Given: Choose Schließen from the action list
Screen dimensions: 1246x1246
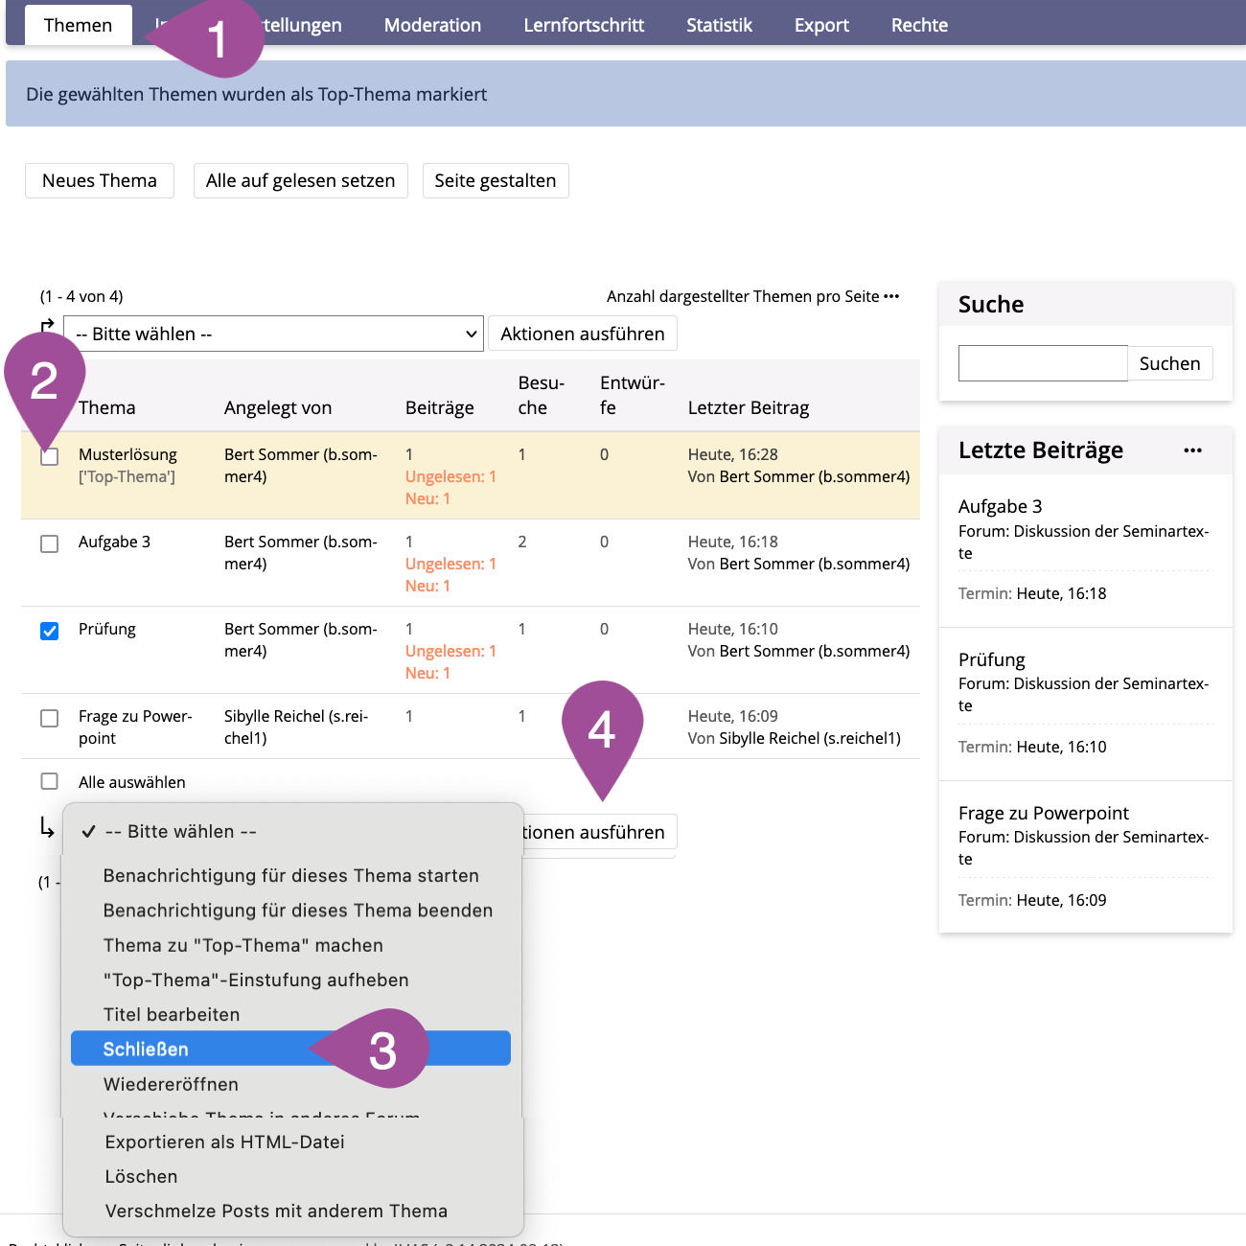Looking at the screenshot, I should (x=146, y=1049).
